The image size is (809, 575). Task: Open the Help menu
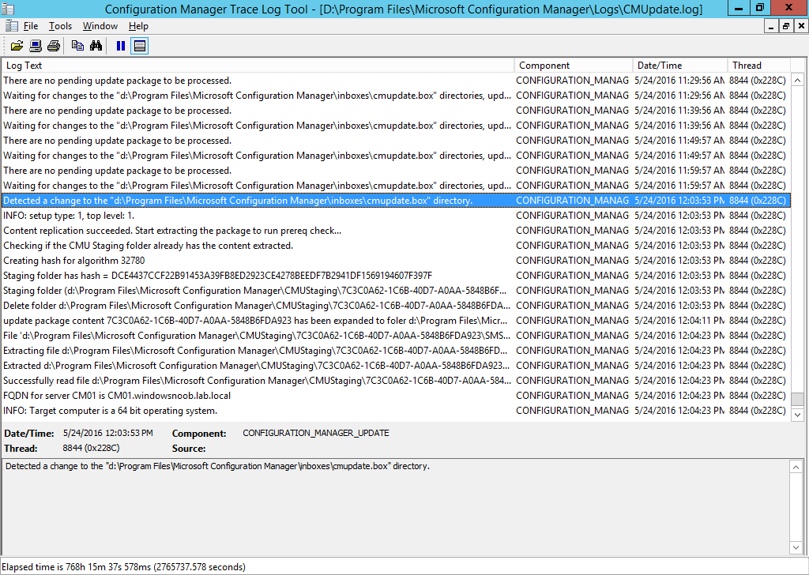pyautogui.click(x=138, y=26)
